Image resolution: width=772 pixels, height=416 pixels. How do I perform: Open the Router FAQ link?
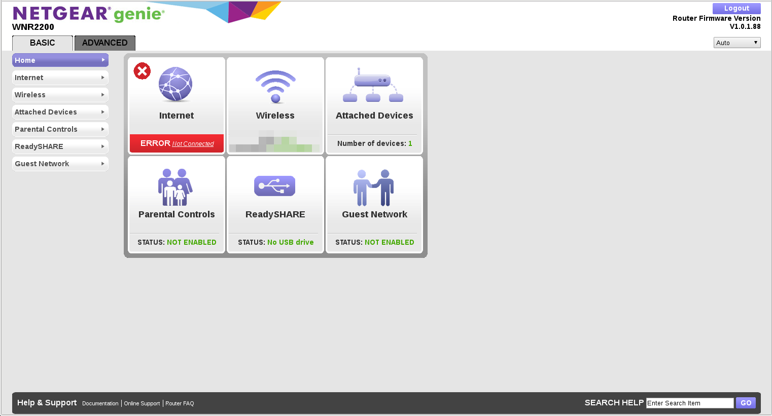180,403
